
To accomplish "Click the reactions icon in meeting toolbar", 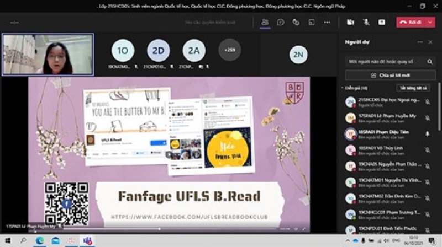I will tap(296, 22).
